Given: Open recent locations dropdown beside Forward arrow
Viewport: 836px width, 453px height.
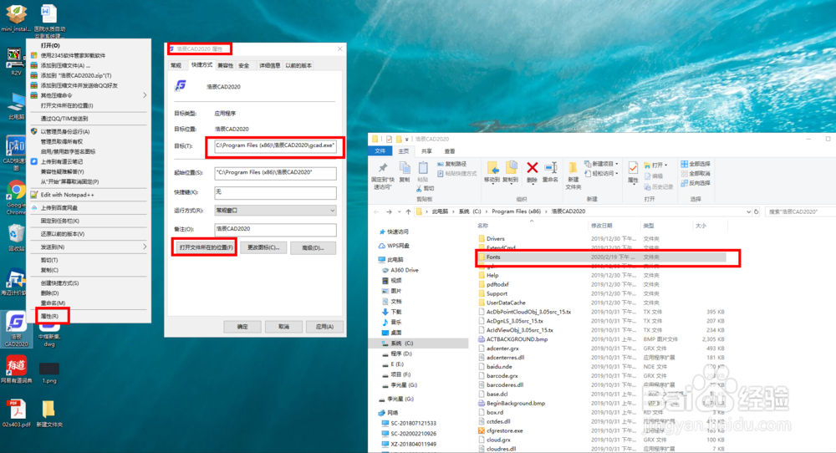Looking at the screenshot, I should pyautogui.click(x=400, y=212).
